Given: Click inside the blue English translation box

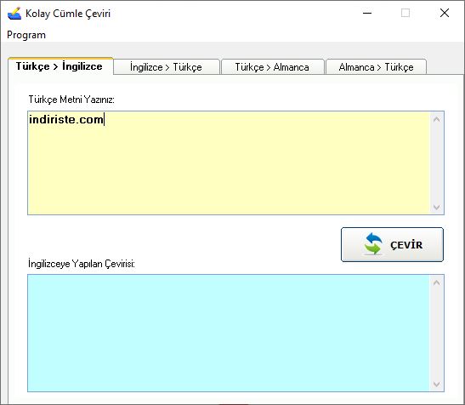Looking at the screenshot, I should pyautogui.click(x=229, y=333).
